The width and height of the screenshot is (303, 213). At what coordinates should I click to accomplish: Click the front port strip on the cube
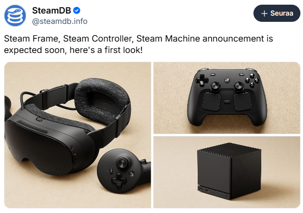[x=214, y=192]
